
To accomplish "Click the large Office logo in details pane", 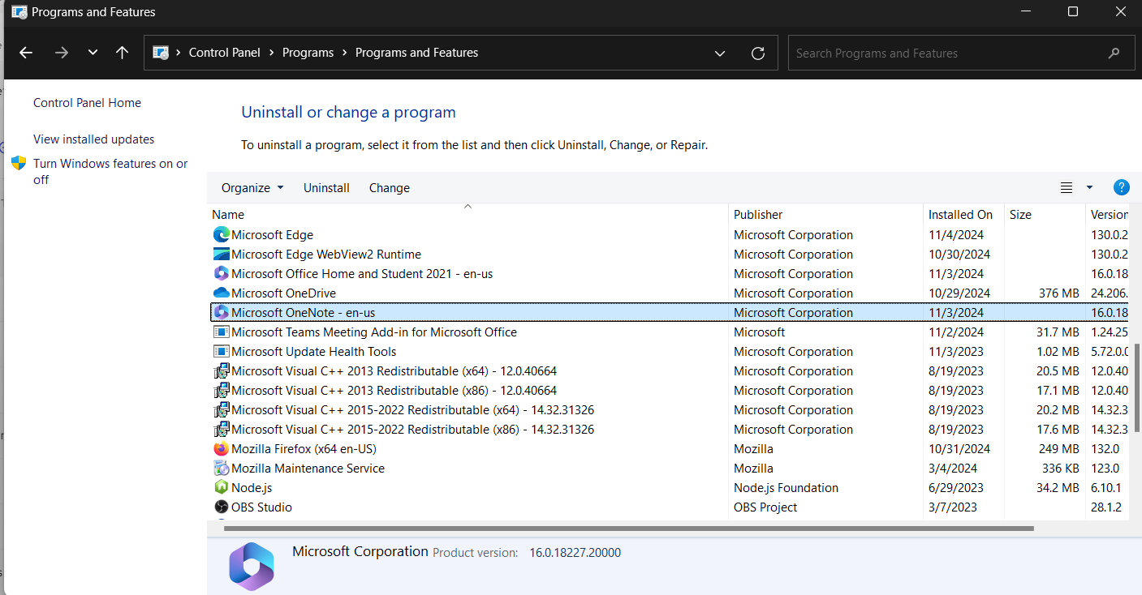I will coord(252,566).
